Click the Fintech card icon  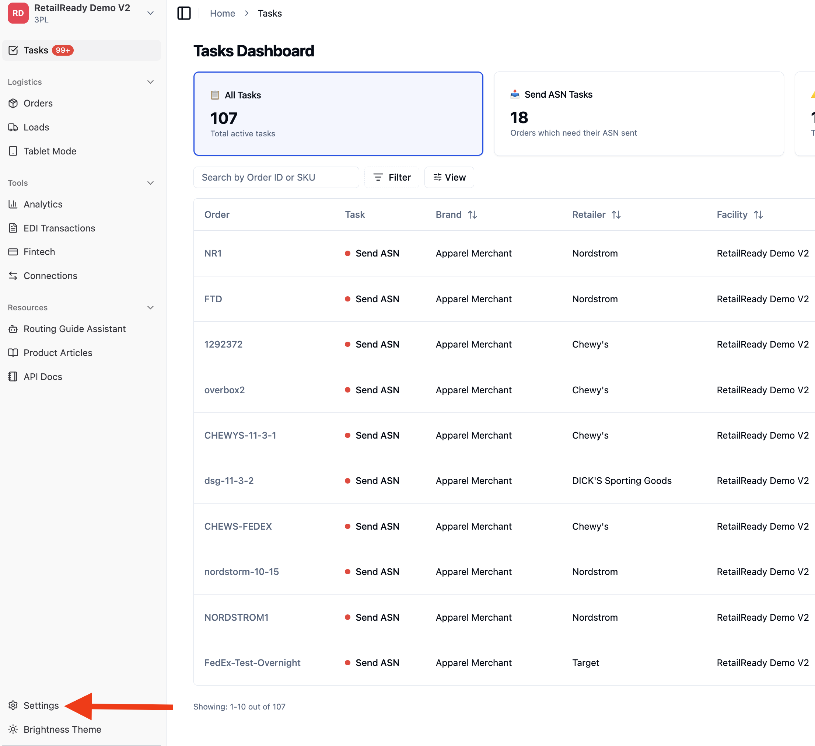[x=13, y=251]
